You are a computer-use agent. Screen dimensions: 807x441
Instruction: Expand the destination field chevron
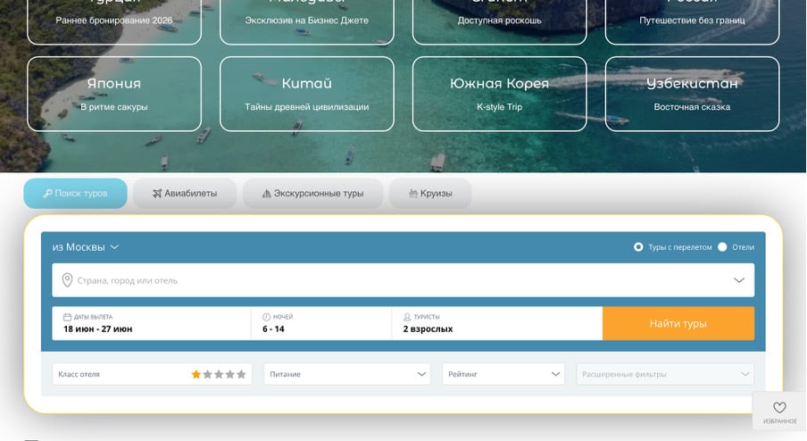pos(739,280)
